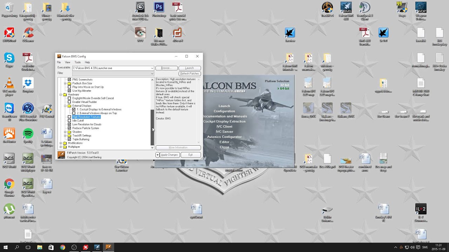This screenshot has height=252, width=449.
Task: Open the Filter dropdown
Action: coord(152,73)
